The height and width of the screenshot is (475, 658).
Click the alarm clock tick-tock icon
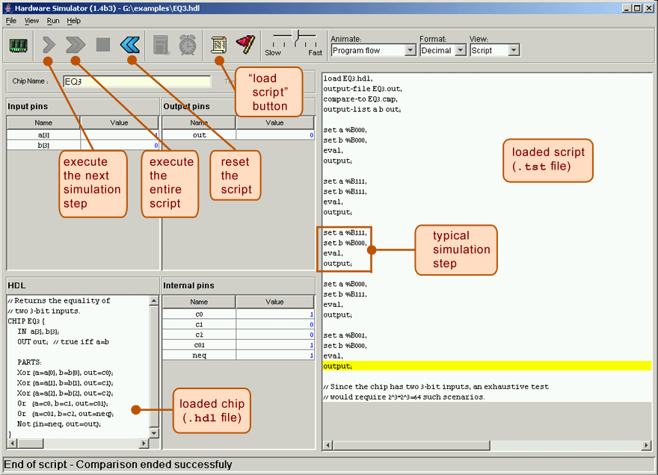[x=188, y=45]
